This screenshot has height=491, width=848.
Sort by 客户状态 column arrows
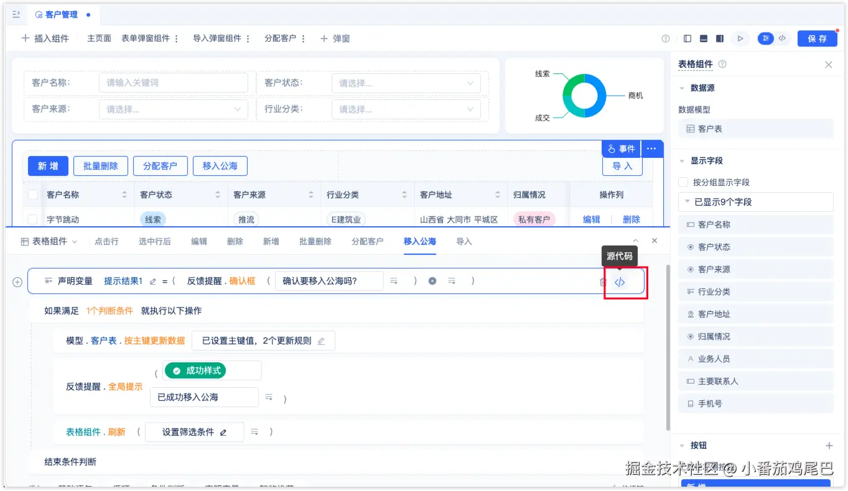pyautogui.click(x=218, y=195)
